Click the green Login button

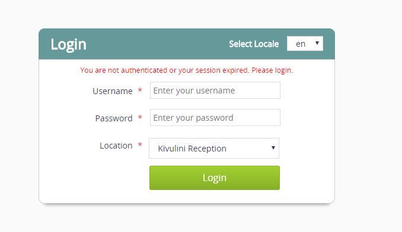pyautogui.click(x=214, y=178)
